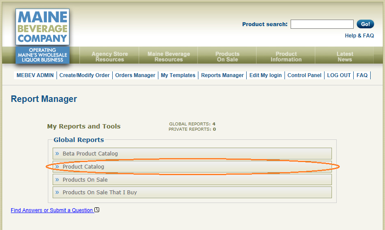Image resolution: width=385 pixels, height=230 pixels.
Task: Open the Products On Sale report
Action: coord(192,179)
